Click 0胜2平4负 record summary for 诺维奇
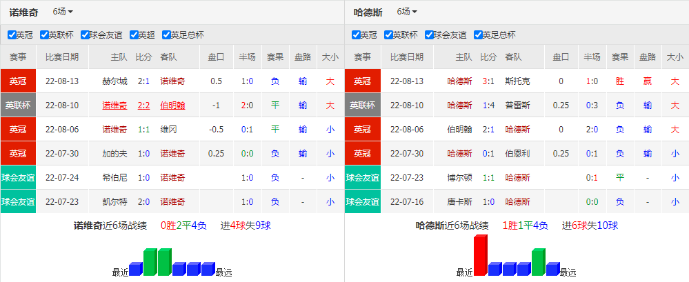This screenshot has height=282, width=689. (183, 225)
